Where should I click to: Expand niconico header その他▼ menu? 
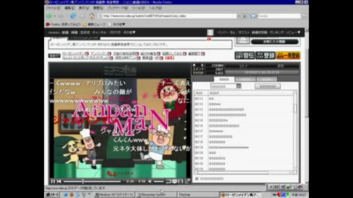129,32
